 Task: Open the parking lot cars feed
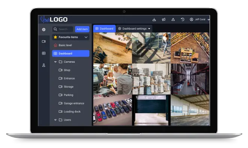(113, 110)
